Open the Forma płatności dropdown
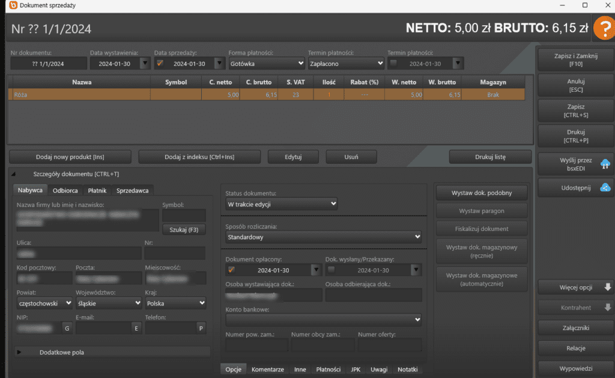The image size is (615, 378). point(267,63)
